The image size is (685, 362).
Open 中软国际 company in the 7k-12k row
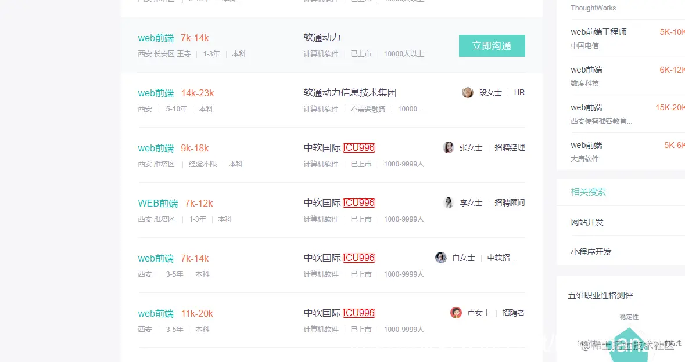point(322,203)
